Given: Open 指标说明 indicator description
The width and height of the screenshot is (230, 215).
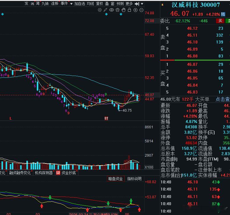Looking at the screenshot, I should [x=134, y=179].
